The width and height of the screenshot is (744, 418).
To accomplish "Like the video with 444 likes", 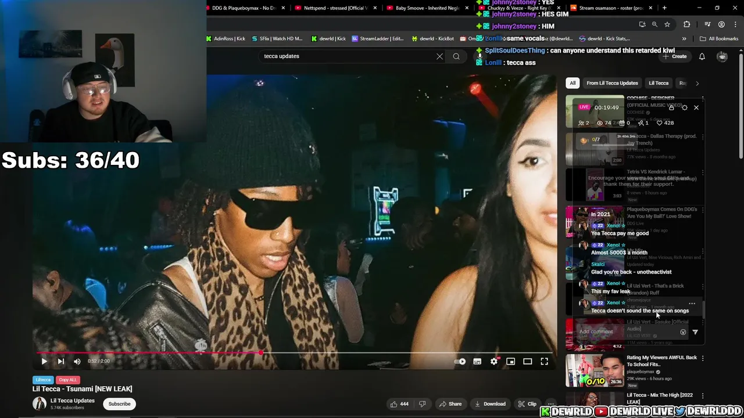I will point(399,404).
